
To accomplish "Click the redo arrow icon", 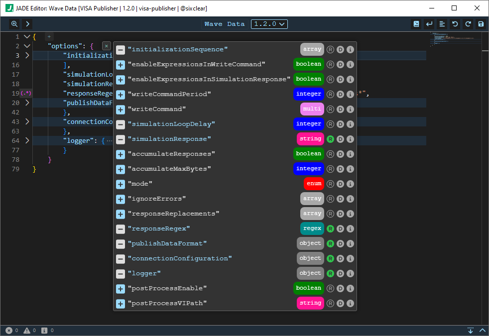I will [468, 24].
